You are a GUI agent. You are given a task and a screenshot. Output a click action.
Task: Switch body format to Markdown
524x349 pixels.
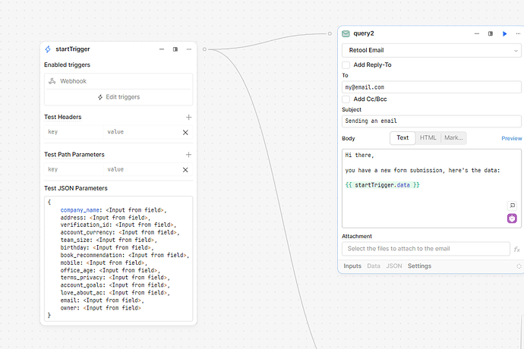(x=453, y=137)
